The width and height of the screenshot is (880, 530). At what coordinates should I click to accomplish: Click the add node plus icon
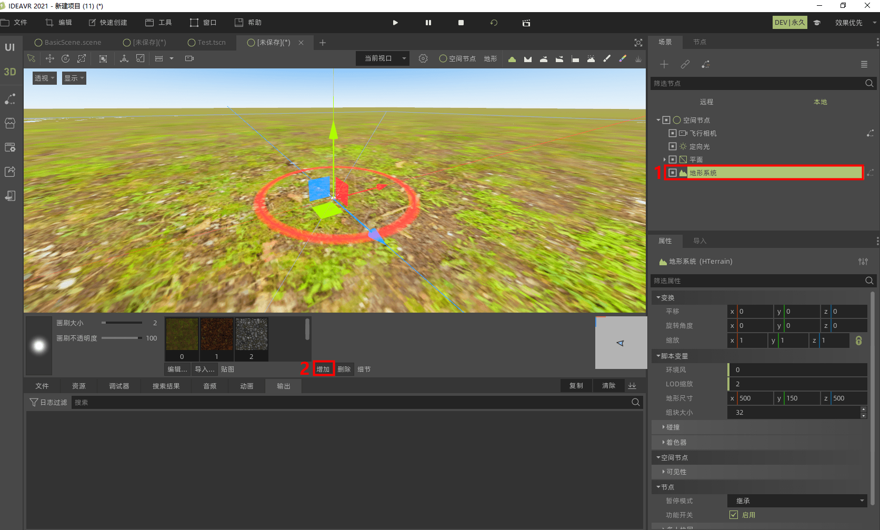(664, 64)
